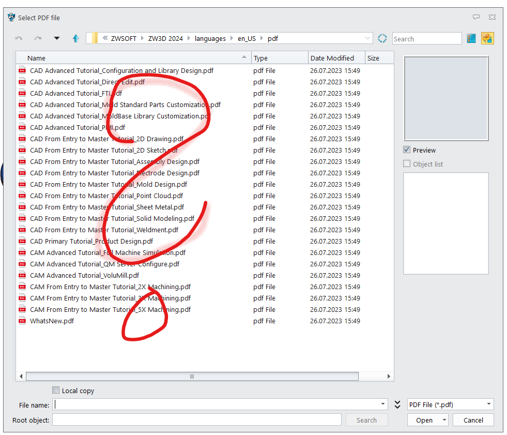Uncheck the Preview checkbox
This screenshot has height=435, width=507.
[407, 150]
